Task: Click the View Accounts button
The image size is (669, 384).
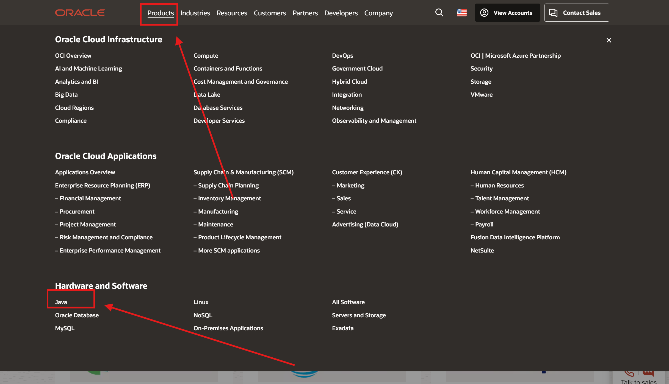Action: [507, 13]
